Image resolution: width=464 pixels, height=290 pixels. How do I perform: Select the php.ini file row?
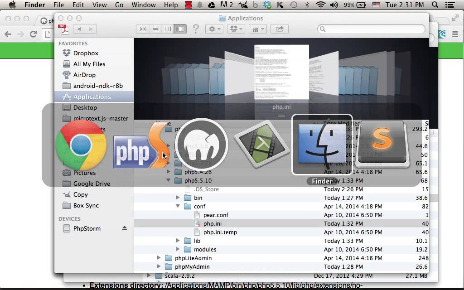coord(281,224)
